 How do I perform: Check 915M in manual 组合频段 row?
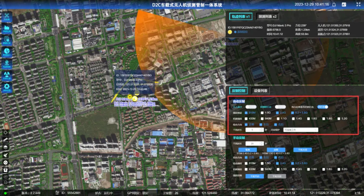(246, 164)
